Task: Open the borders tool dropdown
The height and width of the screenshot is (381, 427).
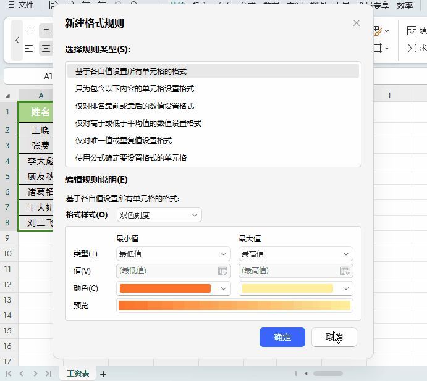Action: pos(387,48)
